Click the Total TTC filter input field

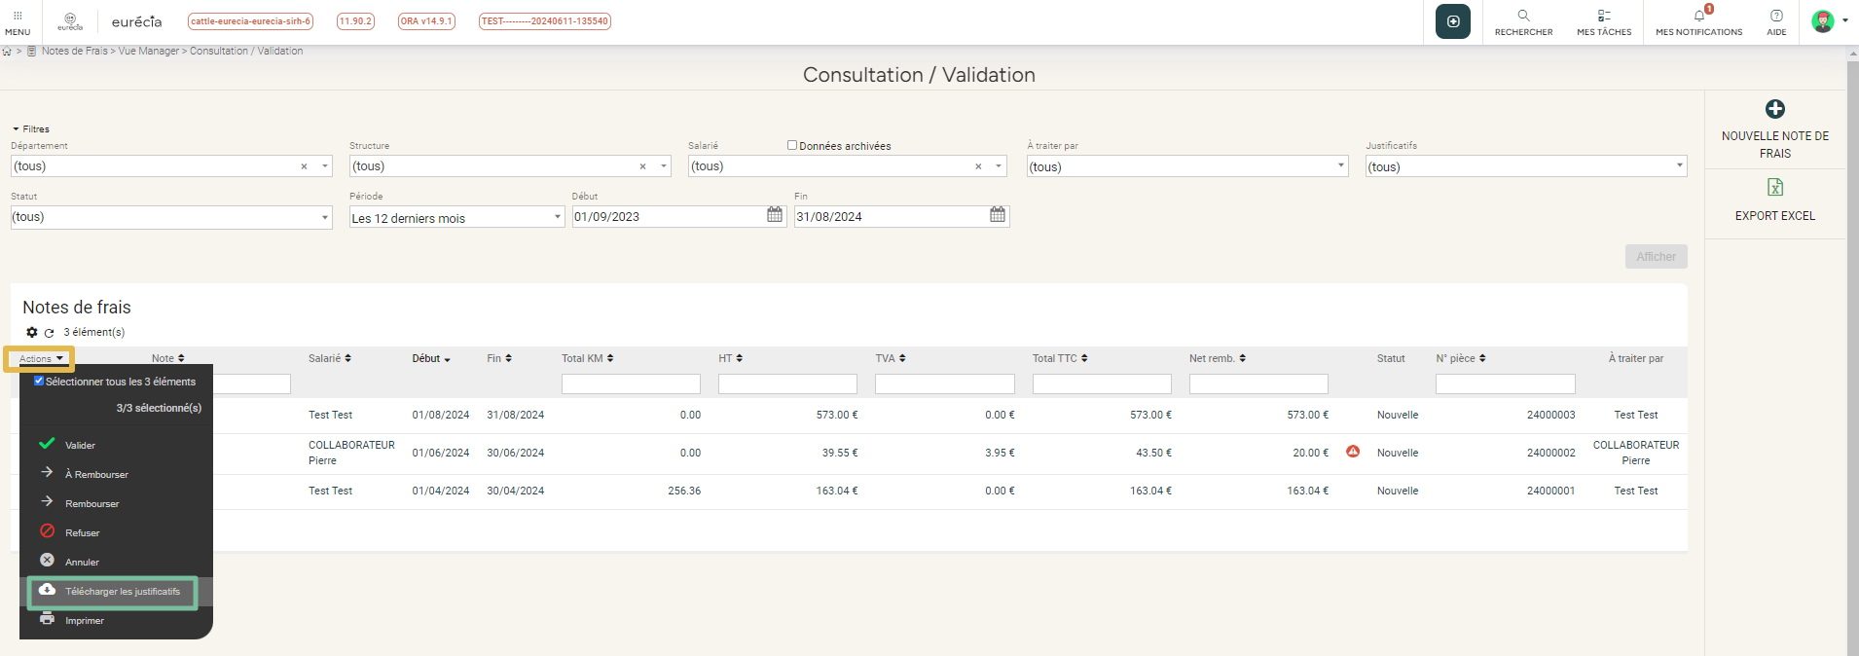1102,384
